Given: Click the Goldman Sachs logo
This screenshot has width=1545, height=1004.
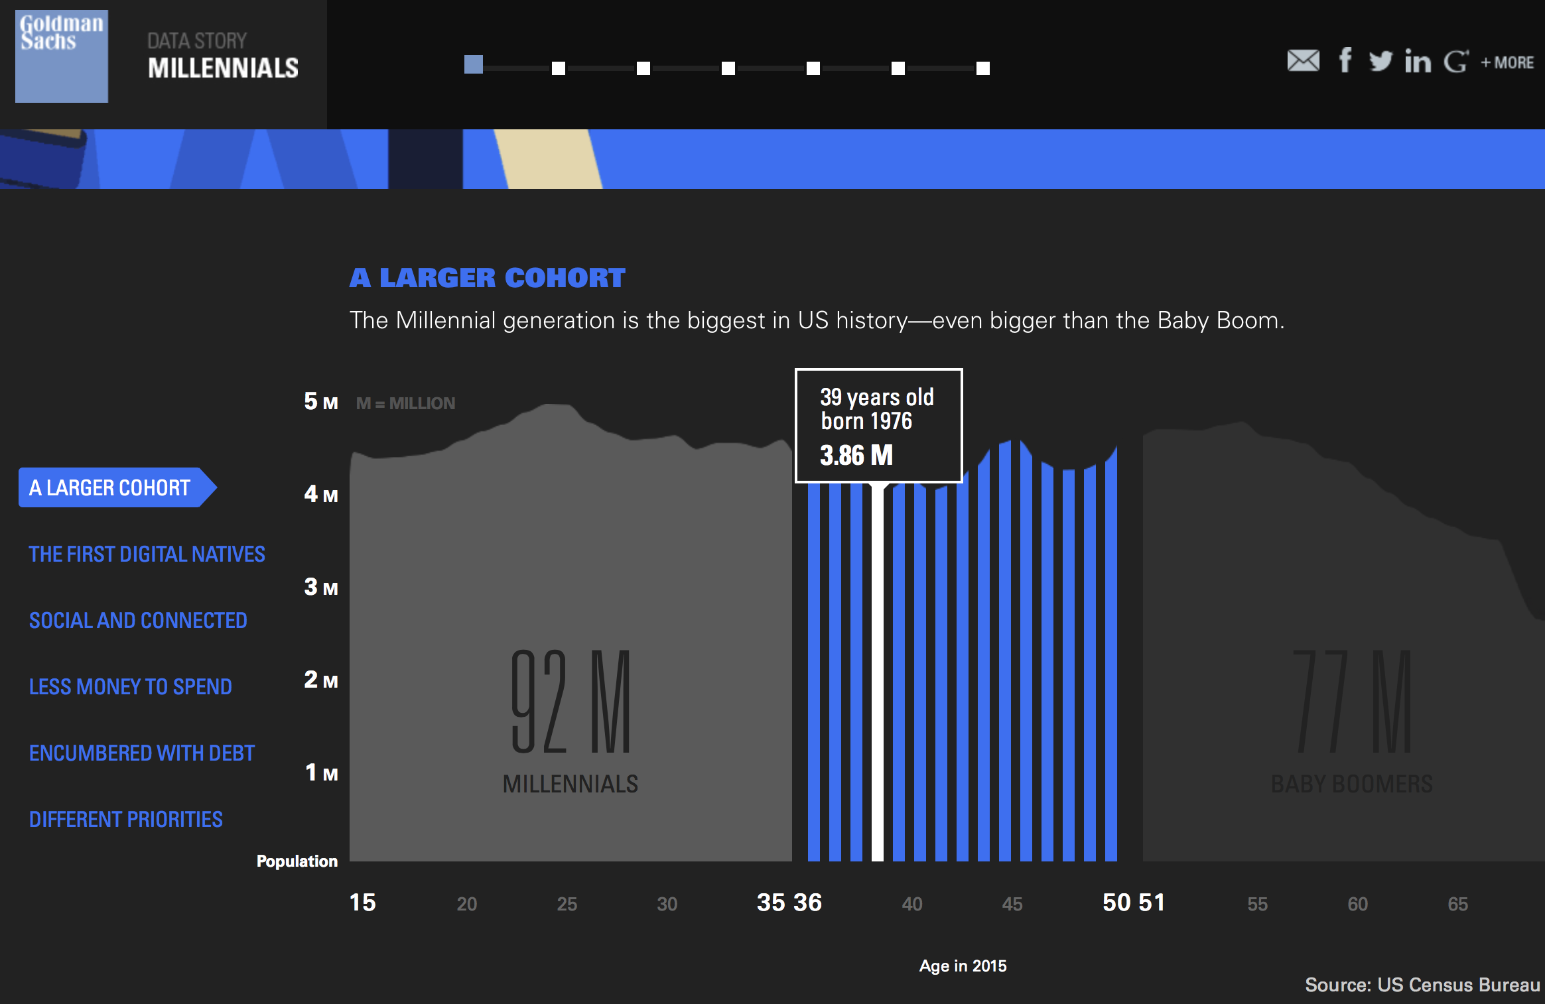Looking at the screenshot, I should [x=62, y=56].
